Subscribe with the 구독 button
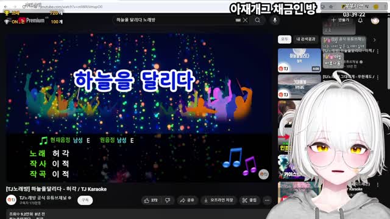390x219 pixels. [85, 200]
